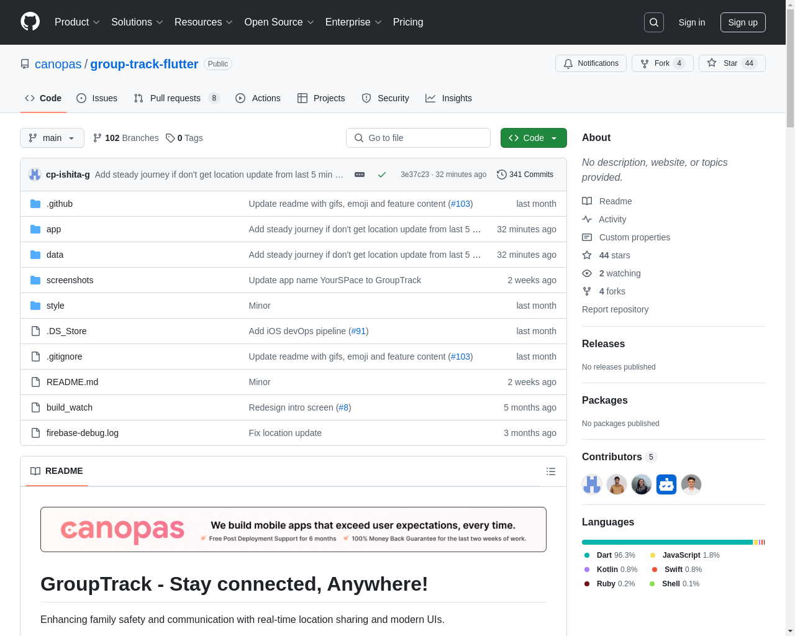Switch to the Insights tab
The height and width of the screenshot is (636, 795).
(x=449, y=98)
